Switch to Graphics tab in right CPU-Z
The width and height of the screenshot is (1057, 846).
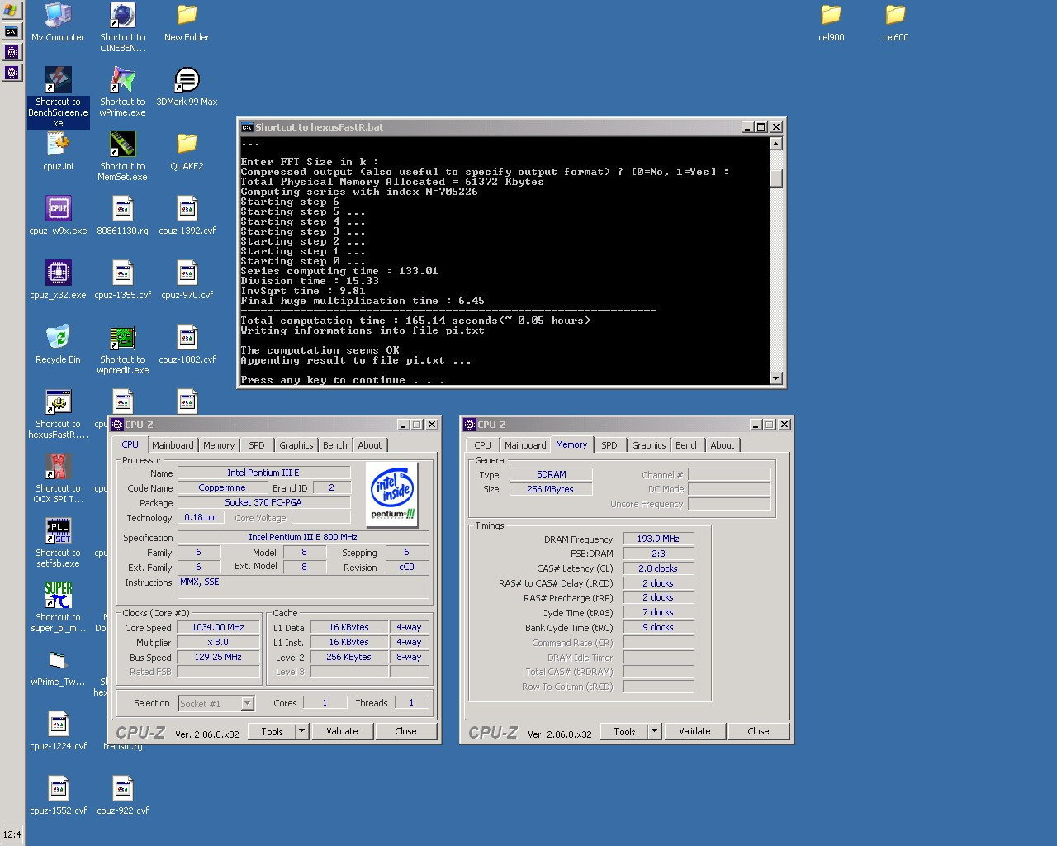point(648,445)
